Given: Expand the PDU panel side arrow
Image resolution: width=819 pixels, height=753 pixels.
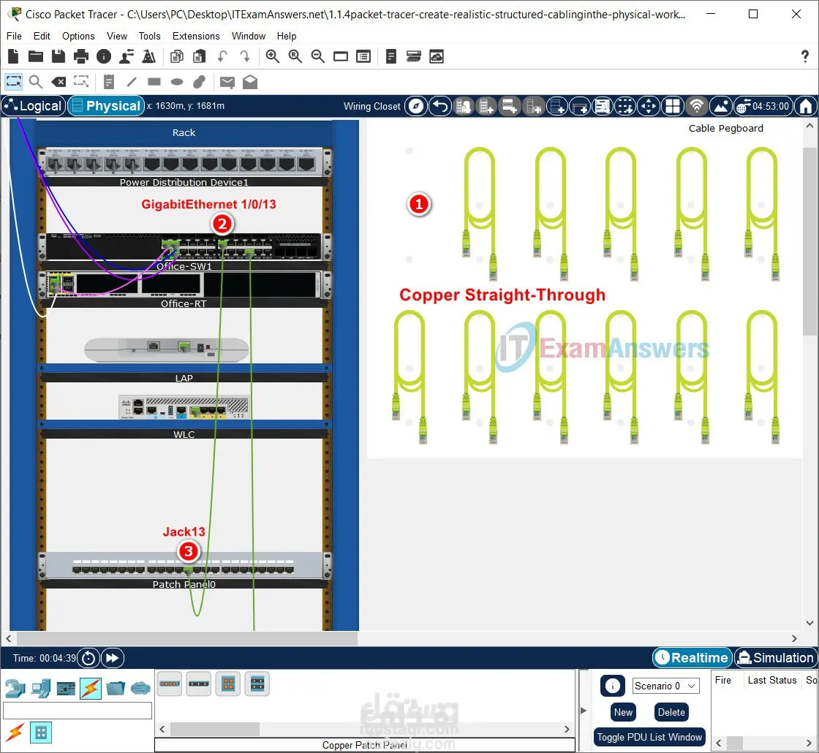Looking at the screenshot, I should [x=584, y=710].
